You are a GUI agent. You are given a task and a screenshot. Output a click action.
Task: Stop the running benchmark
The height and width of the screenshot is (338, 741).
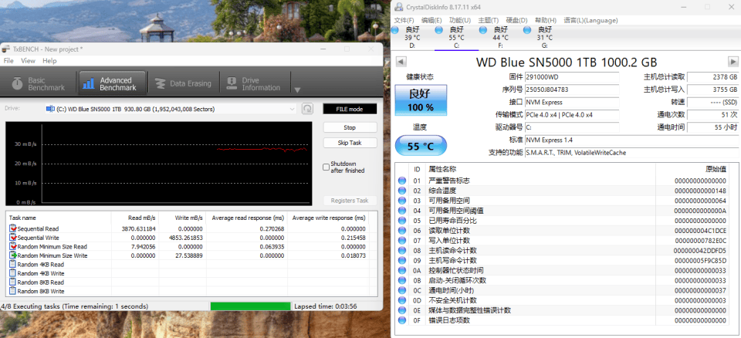[x=350, y=127]
